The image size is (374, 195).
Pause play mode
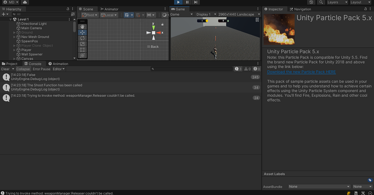[x=187, y=2]
